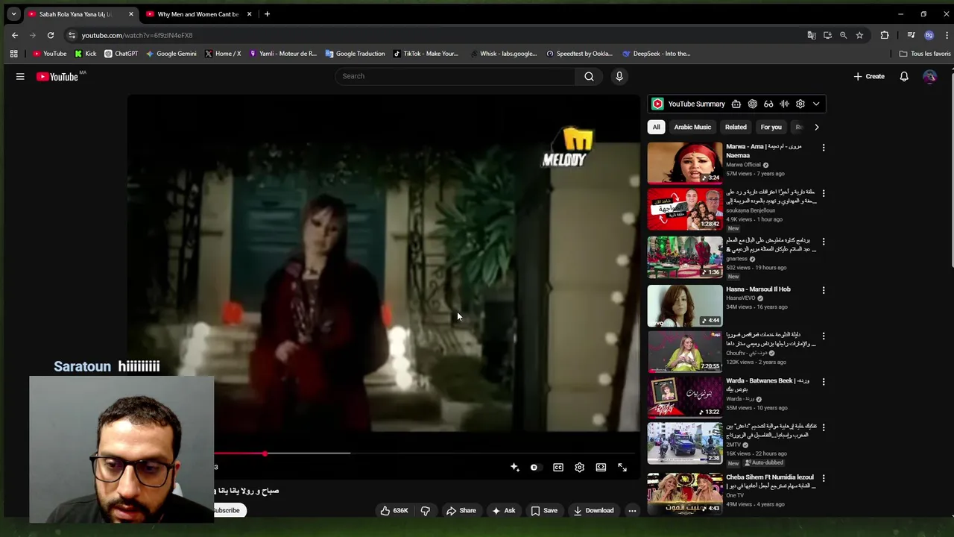Viewport: 954px width, 537px height.
Task: Go to YouTube home via the logo
Action: [57, 76]
